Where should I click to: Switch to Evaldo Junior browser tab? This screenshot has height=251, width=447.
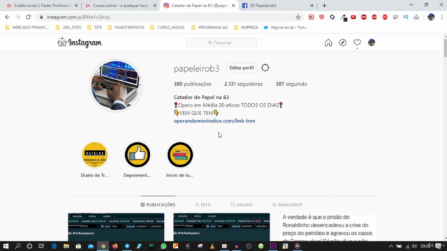42,6
